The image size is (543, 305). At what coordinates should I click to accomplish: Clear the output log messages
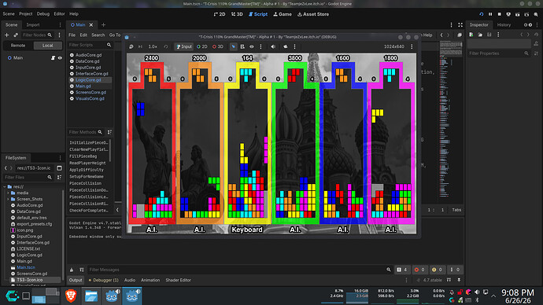click(72, 270)
